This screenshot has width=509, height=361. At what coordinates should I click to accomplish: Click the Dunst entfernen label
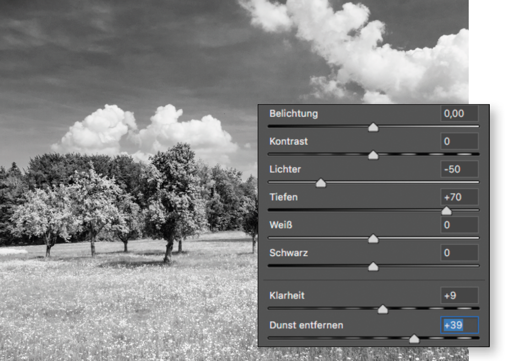[306, 325]
